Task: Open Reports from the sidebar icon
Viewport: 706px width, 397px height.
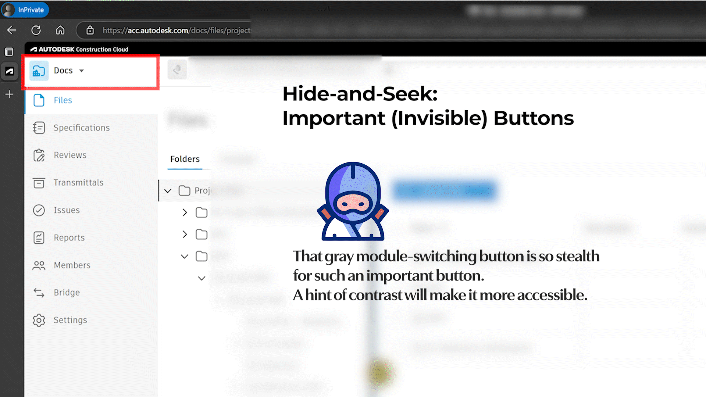Action: click(39, 238)
